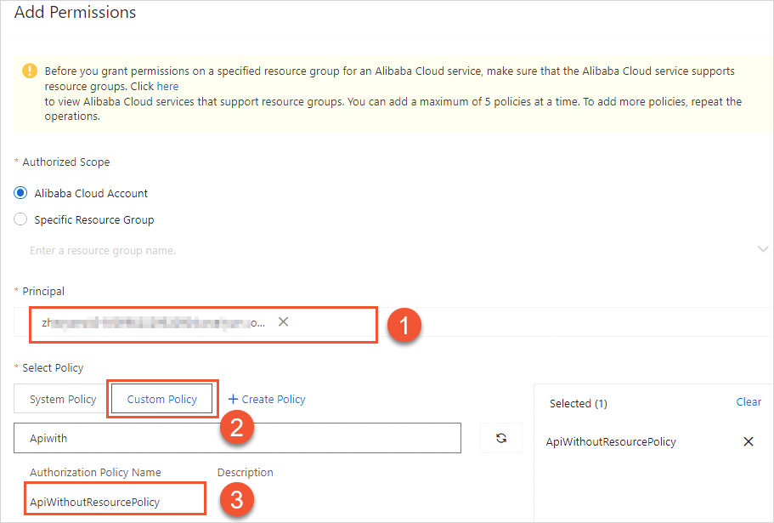
Task: Expand the resource group dropdown chevron
Action: pyautogui.click(x=760, y=248)
